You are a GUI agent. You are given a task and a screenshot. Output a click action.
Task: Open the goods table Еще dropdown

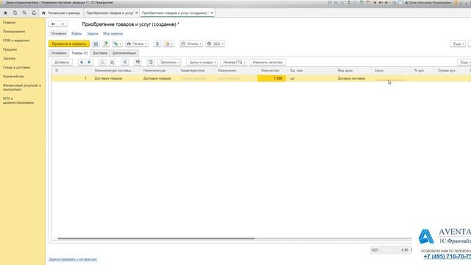[x=464, y=62]
